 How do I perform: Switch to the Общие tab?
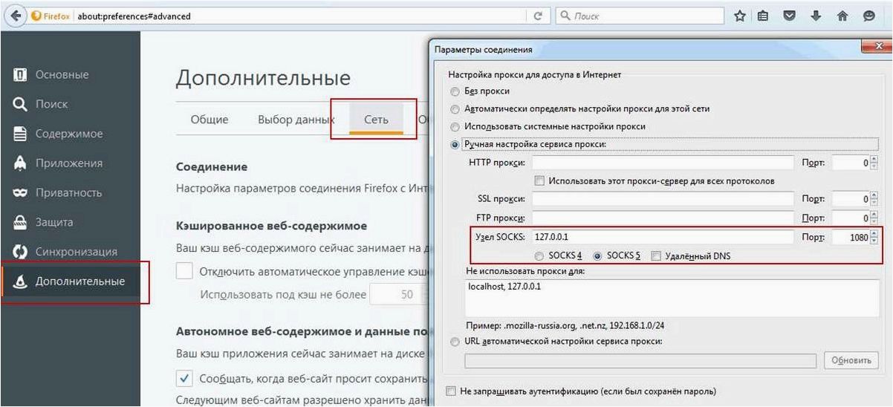click(210, 119)
